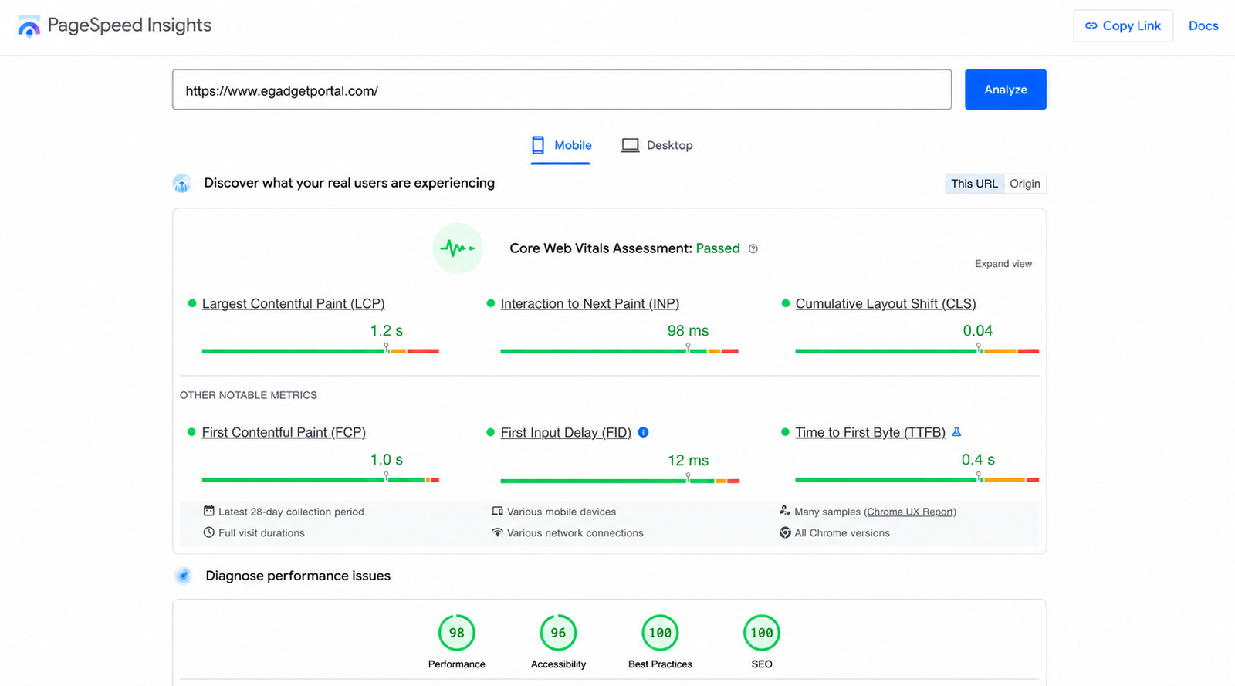The height and width of the screenshot is (686, 1235).
Task: Click the Analyze button
Action: tap(1005, 90)
